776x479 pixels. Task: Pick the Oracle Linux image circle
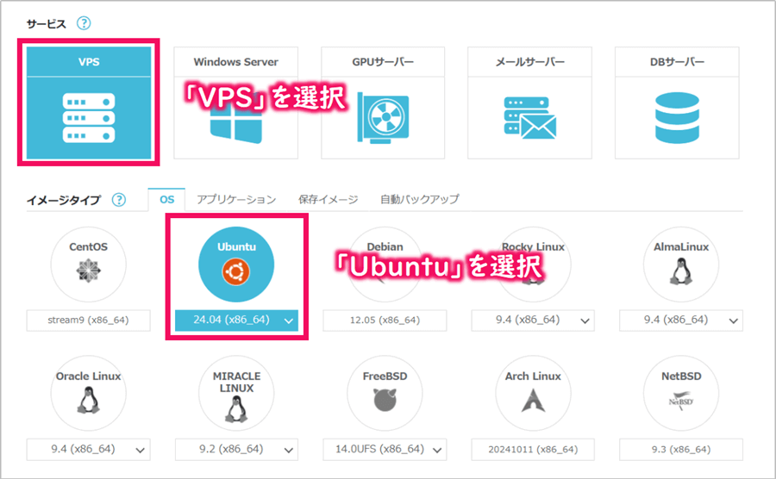pos(88,393)
